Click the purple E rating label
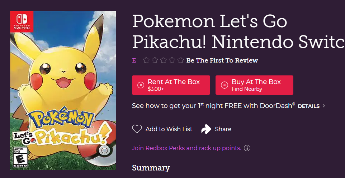345x178 pixels. (x=134, y=60)
